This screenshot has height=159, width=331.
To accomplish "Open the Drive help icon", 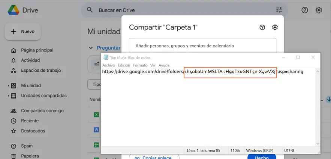I will tap(305, 10).
